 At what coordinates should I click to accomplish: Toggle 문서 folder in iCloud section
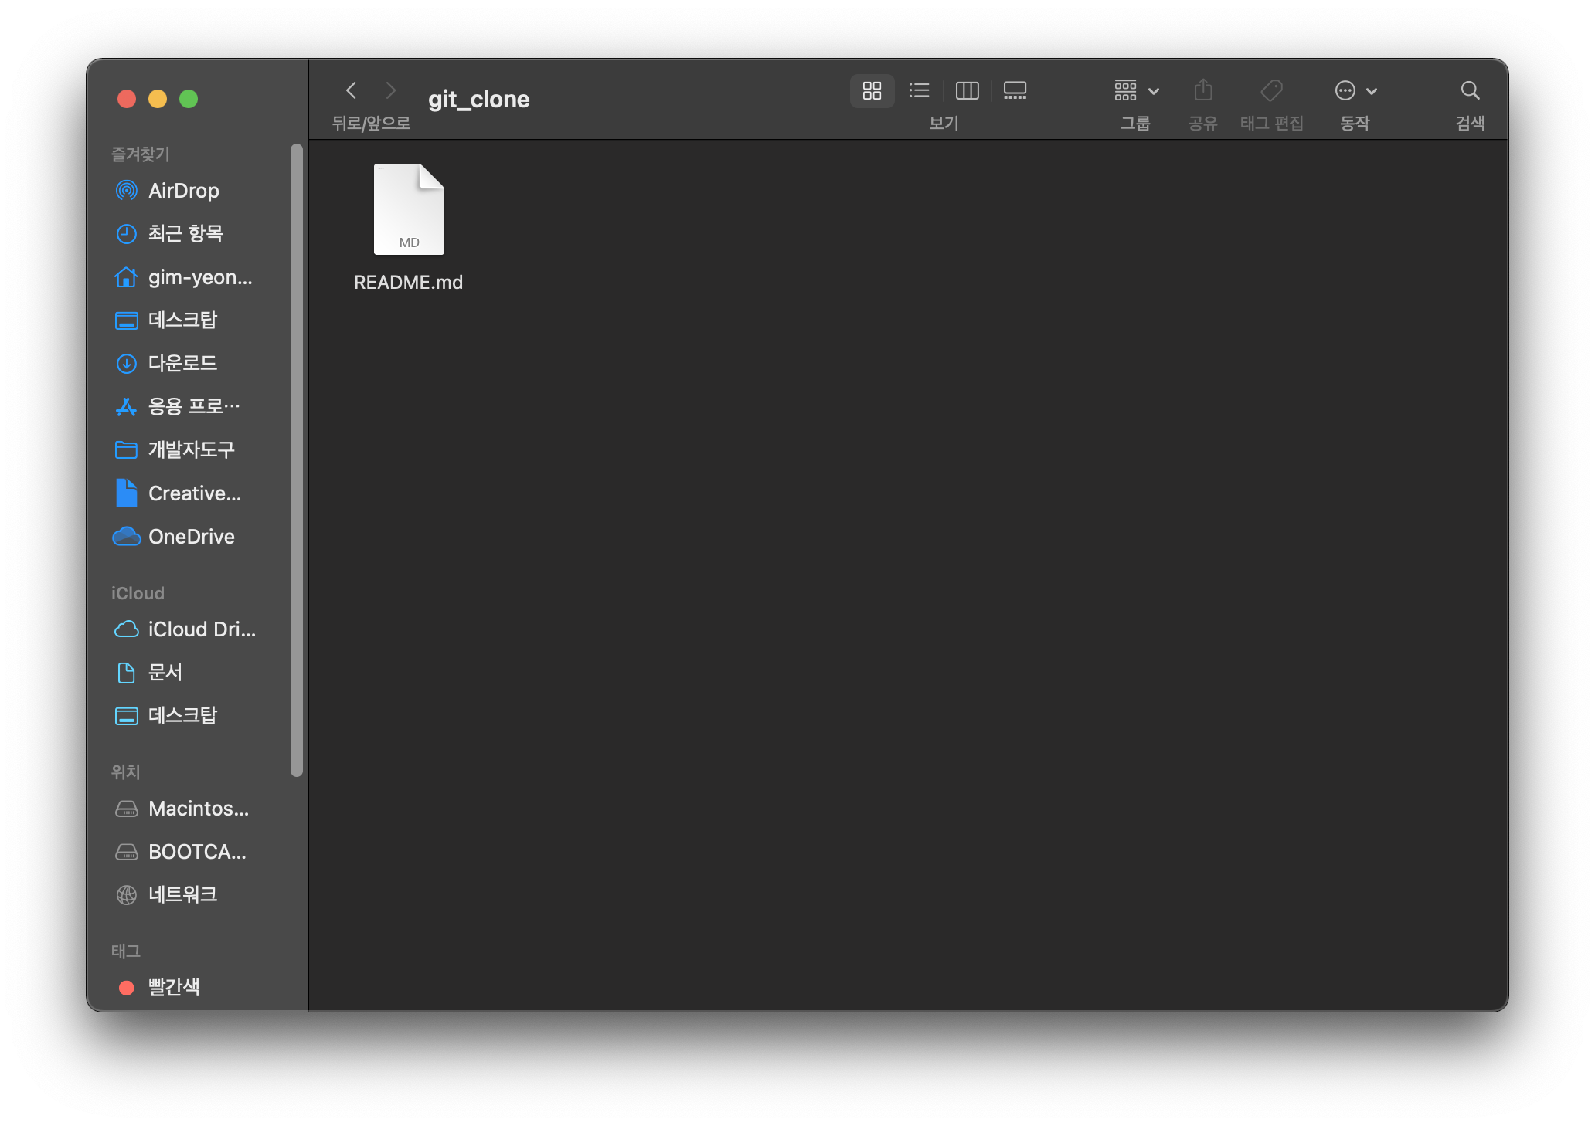[x=166, y=671]
